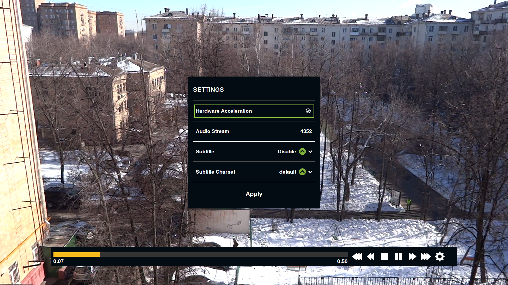
Task: Click the 0:50 total duration label
Action: click(342, 262)
